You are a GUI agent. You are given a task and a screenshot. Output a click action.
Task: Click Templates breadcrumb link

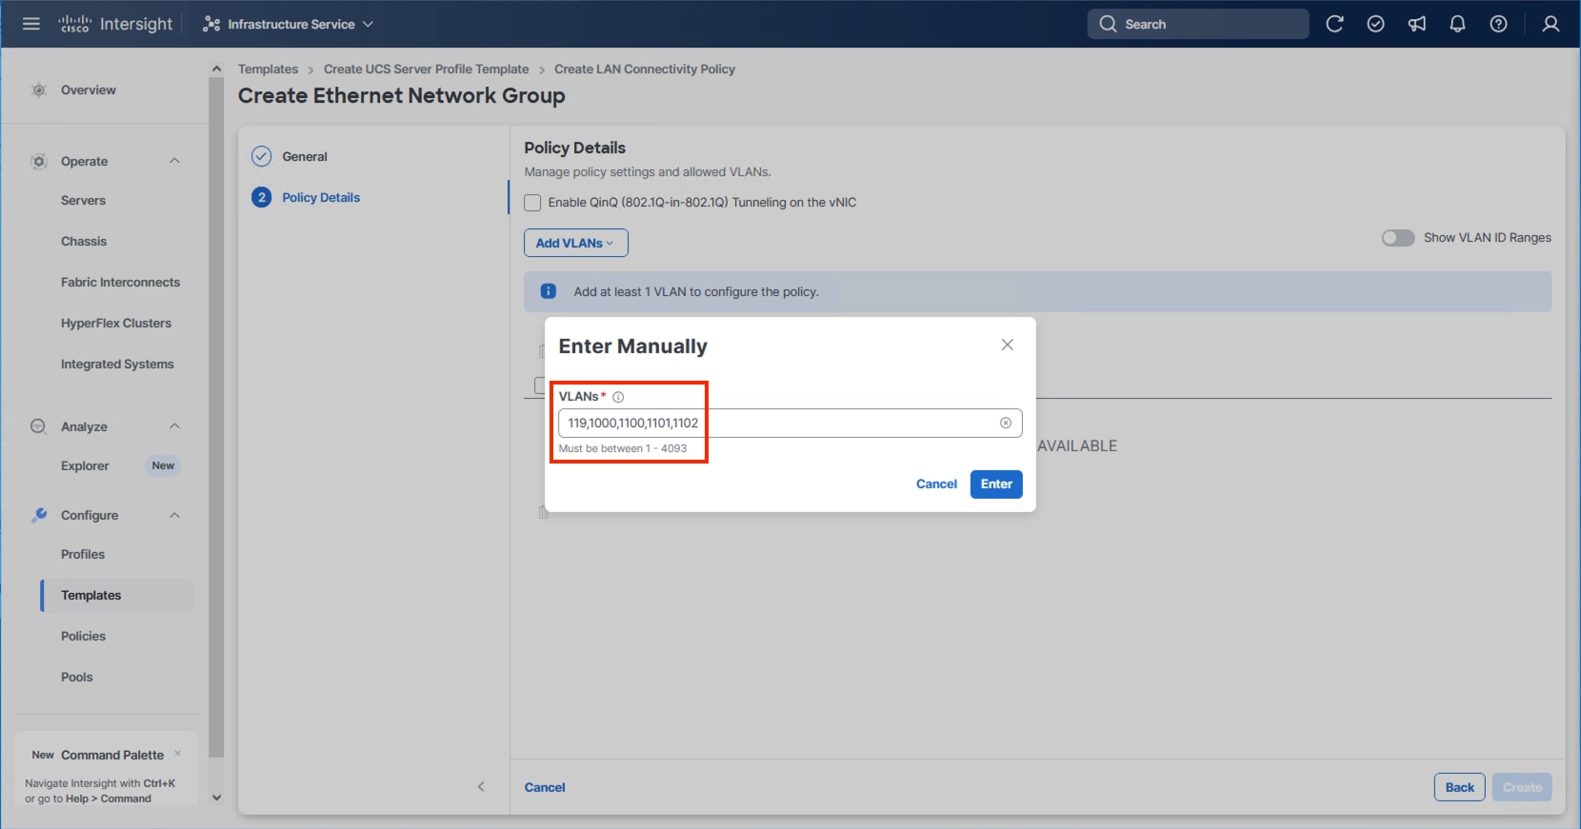pos(268,69)
